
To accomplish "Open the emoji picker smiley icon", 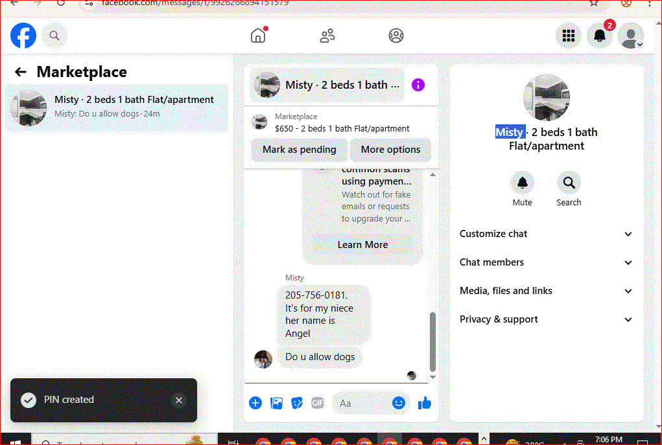I will tap(398, 404).
